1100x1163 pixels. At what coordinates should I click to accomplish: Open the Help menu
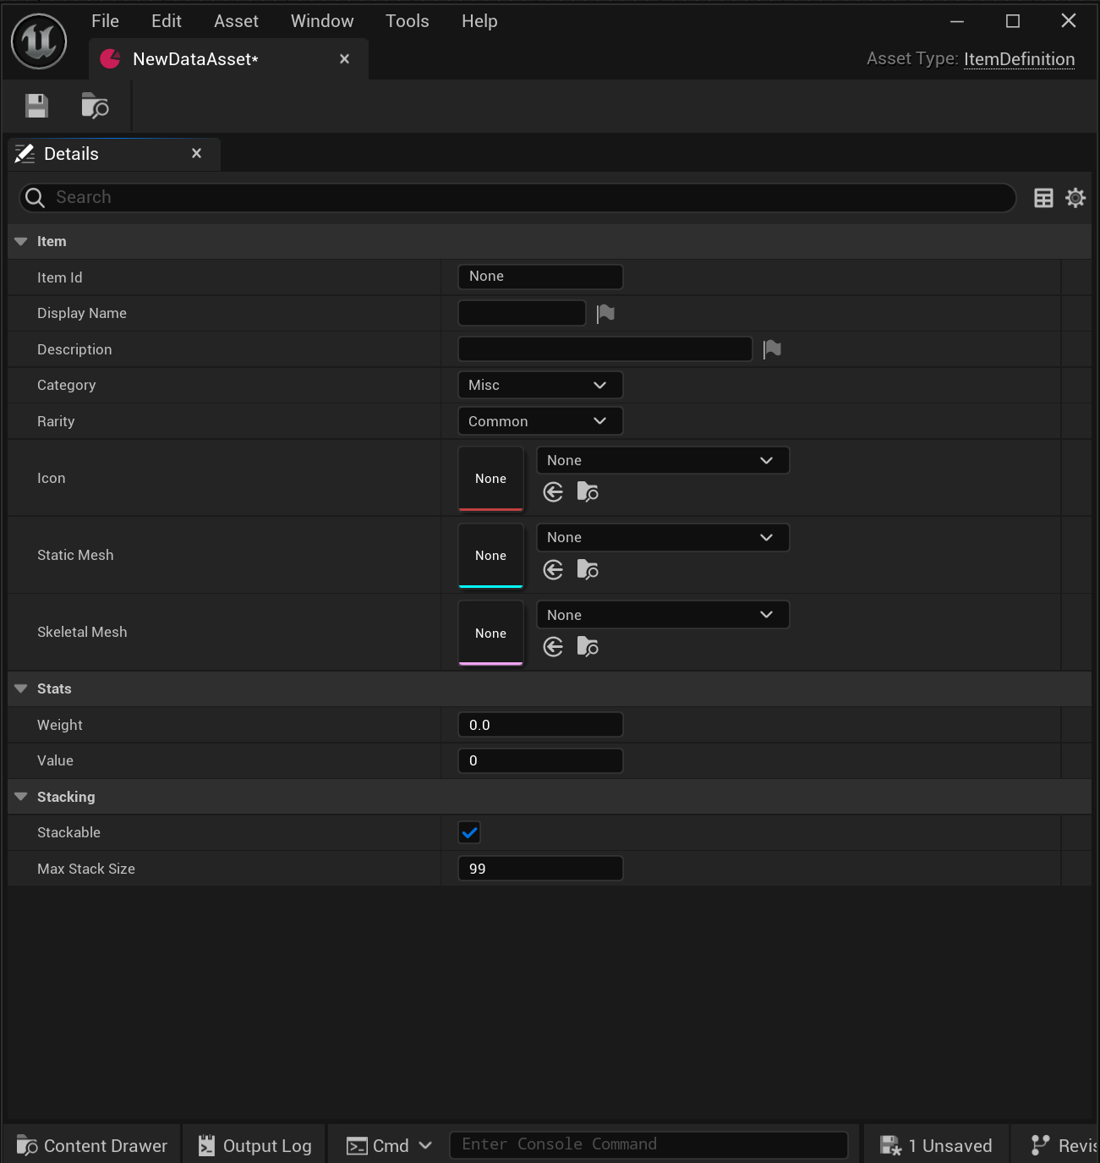[x=479, y=21]
